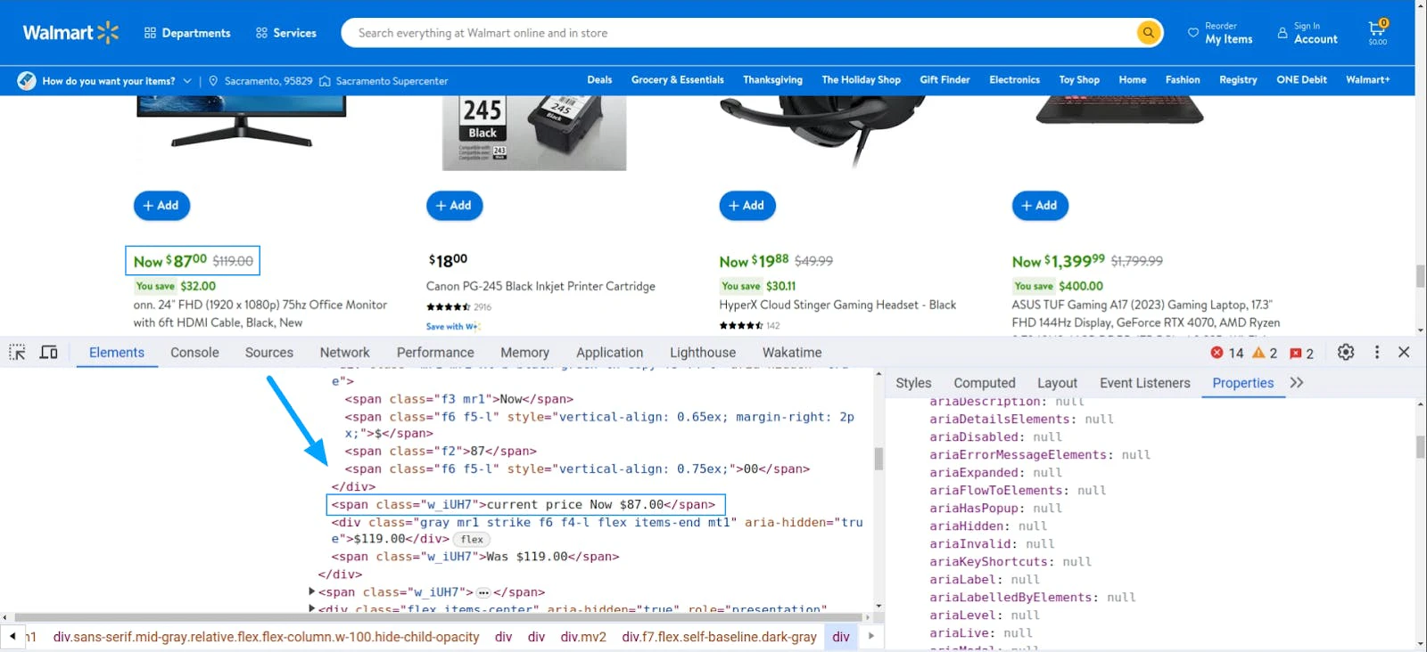Select the Properties pane
1427x652 pixels.
(x=1243, y=383)
